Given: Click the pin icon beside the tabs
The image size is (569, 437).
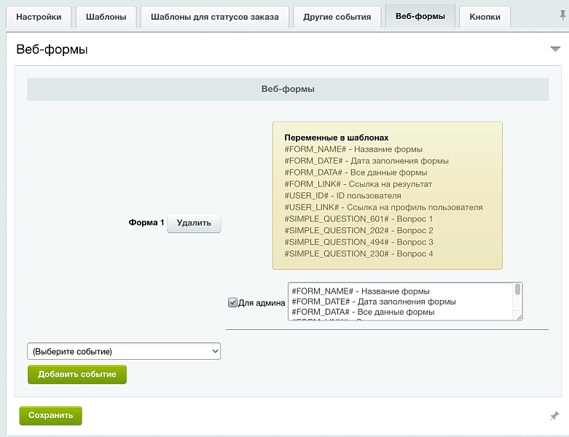Looking at the screenshot, I should [x=562, y=15].
